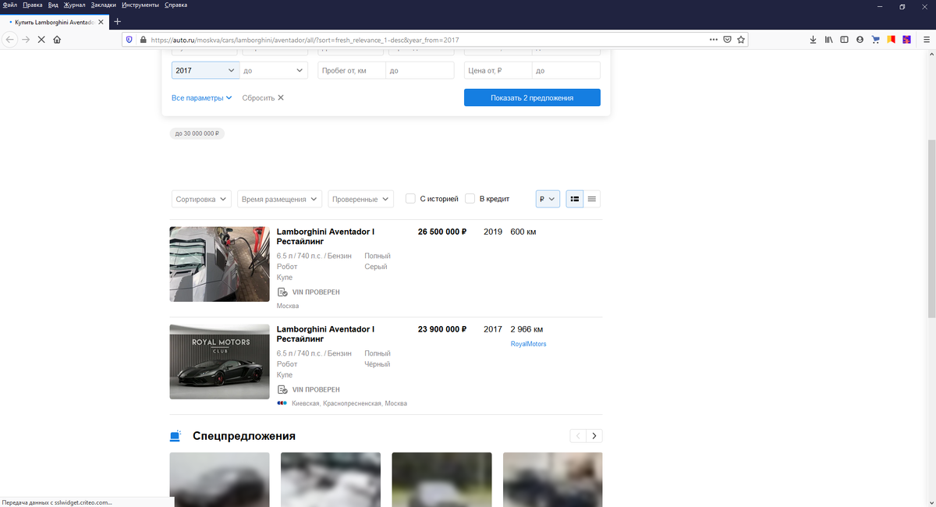Open the 'Сортировка' dropdown
936x507 pixels.
point(201,199)
